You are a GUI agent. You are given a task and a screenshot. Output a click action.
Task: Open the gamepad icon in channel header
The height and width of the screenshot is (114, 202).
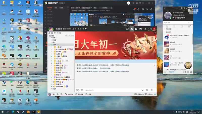pyautogui.click(x=140, y=29)
